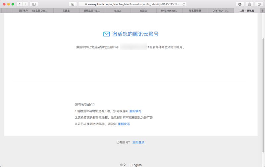265x167 pixels.
Task: Click the envelope icon beside the heading
Action: pos(106,34)
